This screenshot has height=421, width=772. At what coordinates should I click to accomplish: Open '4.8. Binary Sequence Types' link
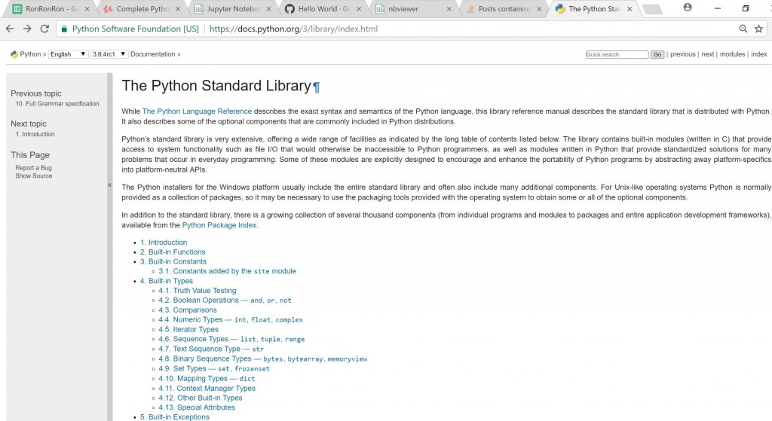263,359
